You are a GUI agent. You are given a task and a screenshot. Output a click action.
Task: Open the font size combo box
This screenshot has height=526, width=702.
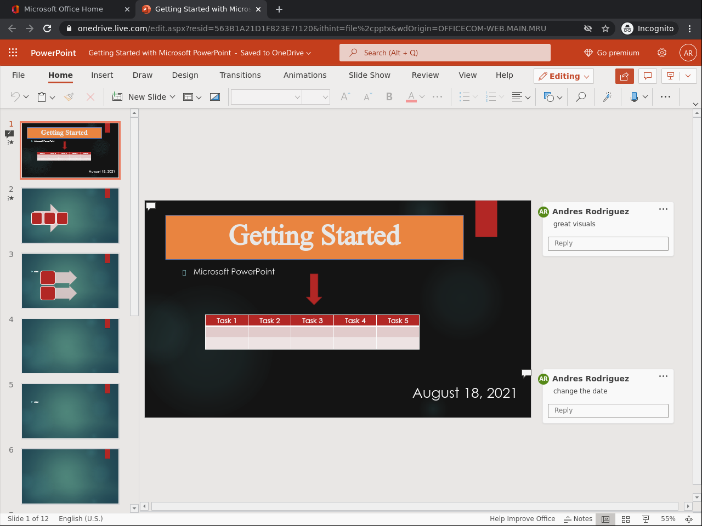click(x=316, y=97)
